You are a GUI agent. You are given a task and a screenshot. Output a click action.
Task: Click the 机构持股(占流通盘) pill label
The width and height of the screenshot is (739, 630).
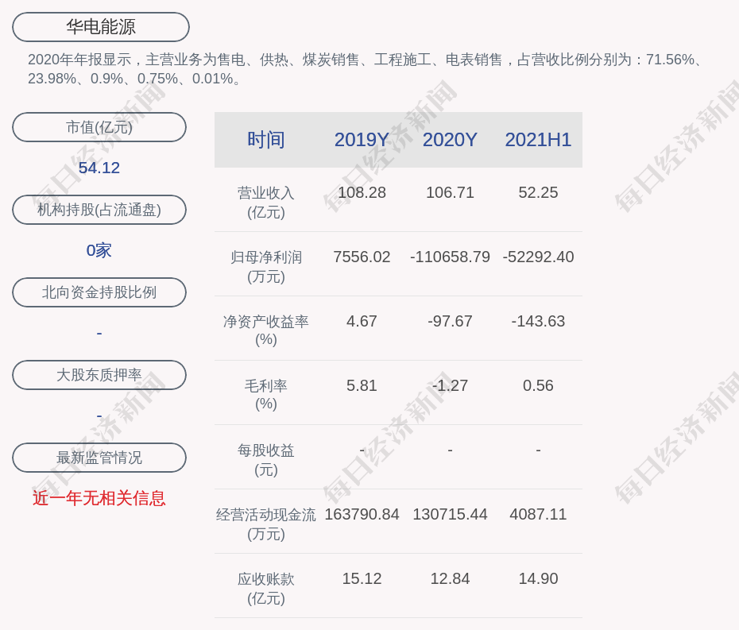(99, 210)
